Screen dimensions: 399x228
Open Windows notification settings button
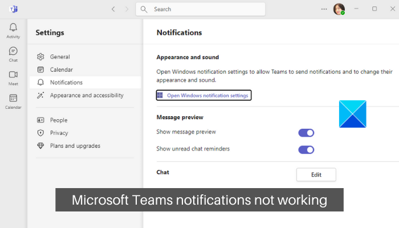(204, 95)
